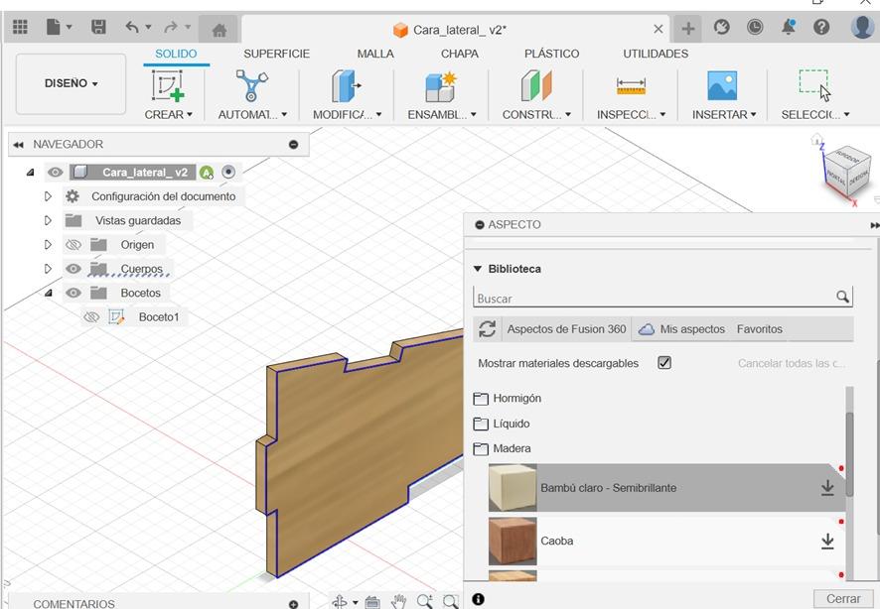The image size is (880, 609).
Task: Click the Crear sketch icon
Action: [168, 86]
